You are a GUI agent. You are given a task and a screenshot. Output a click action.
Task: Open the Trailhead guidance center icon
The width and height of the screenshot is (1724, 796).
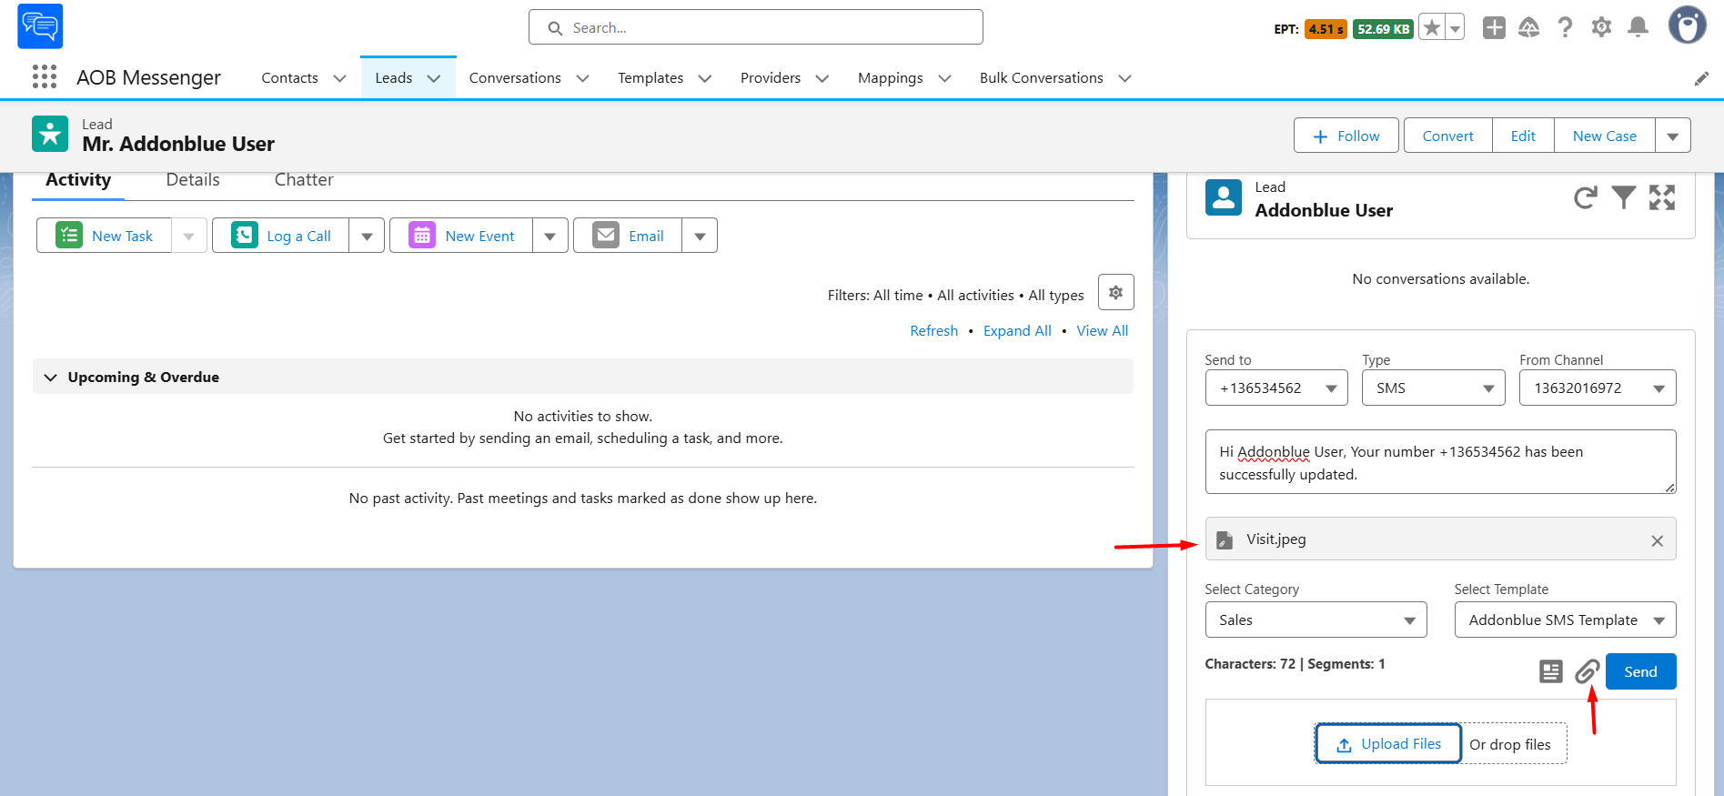[1529, 28]
